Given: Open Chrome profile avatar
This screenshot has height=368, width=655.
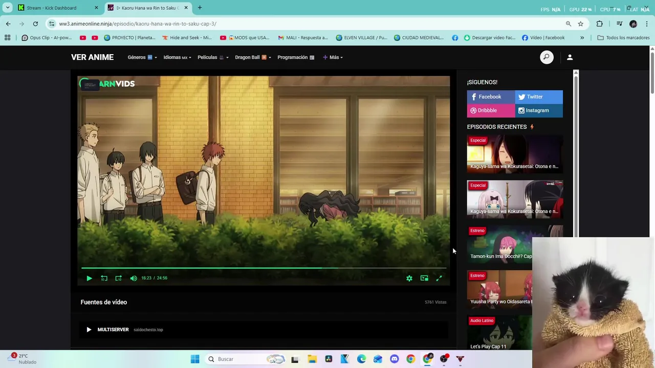Looking at the screenshot, I should pyautogui.click(x=634, y=24).
